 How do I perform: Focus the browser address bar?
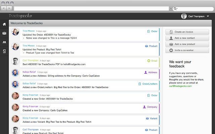coord(91,8)
